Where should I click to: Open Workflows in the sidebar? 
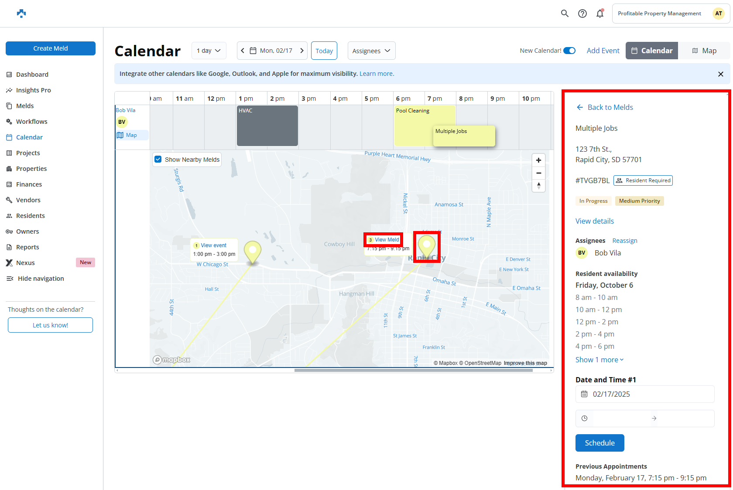click(x=31, y=122)
